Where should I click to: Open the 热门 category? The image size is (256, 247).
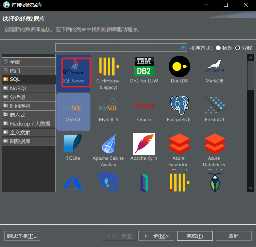29,71
